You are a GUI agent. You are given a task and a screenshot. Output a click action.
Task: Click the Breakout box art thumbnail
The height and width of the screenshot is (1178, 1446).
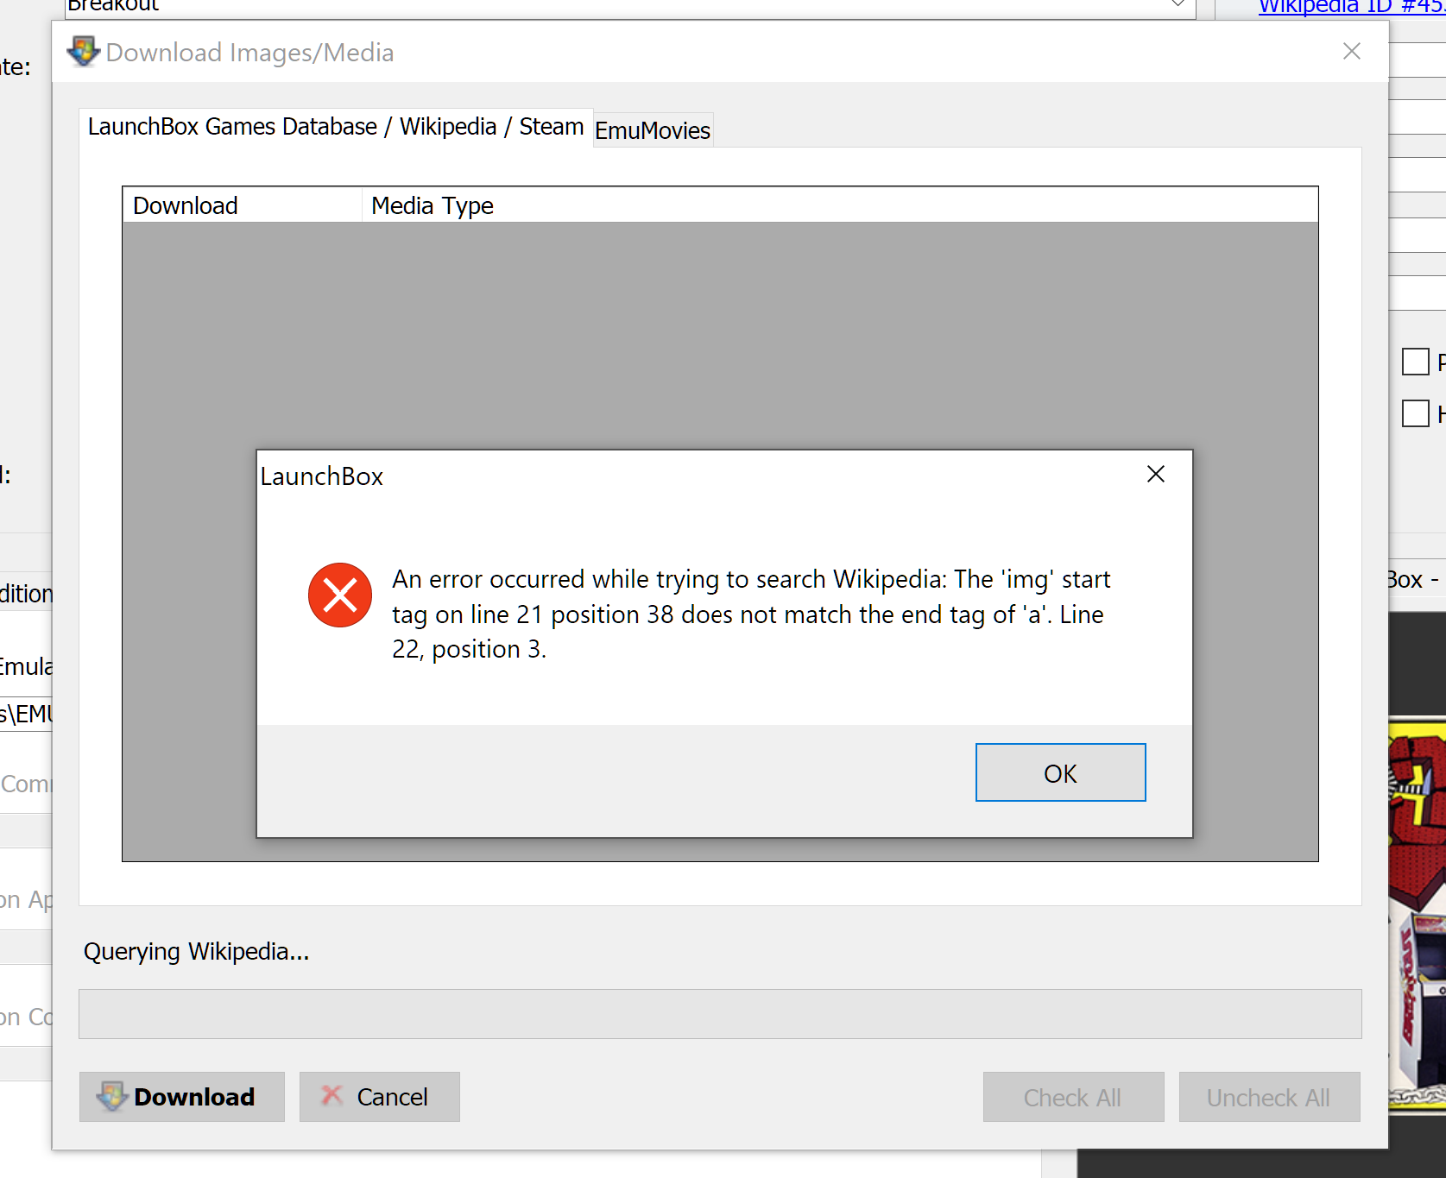tap(1417, 915)
